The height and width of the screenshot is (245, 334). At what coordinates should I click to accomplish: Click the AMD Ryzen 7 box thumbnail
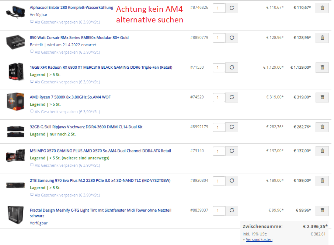click(x=15, y=101)
